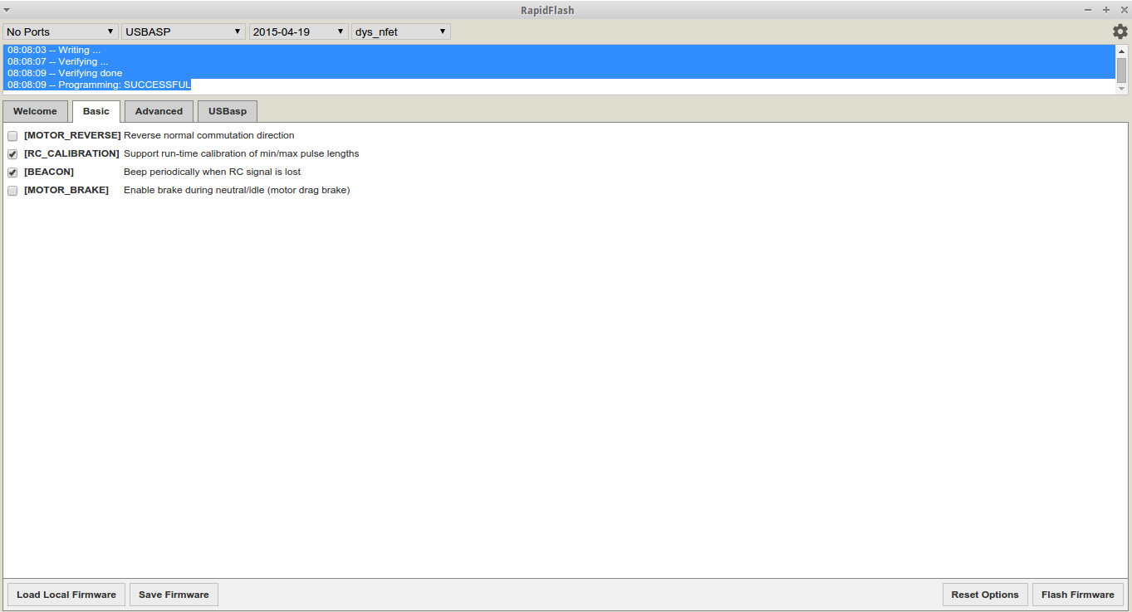Click the Reset Options button
1132x612 pixels.
pyautogui.click(x=985, y=595)
